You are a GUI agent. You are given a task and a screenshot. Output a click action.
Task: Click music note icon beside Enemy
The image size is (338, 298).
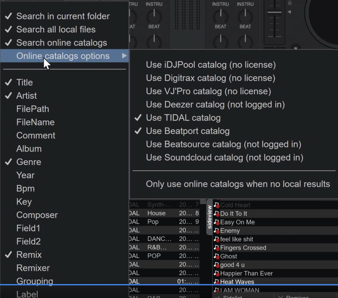[217, 231]
